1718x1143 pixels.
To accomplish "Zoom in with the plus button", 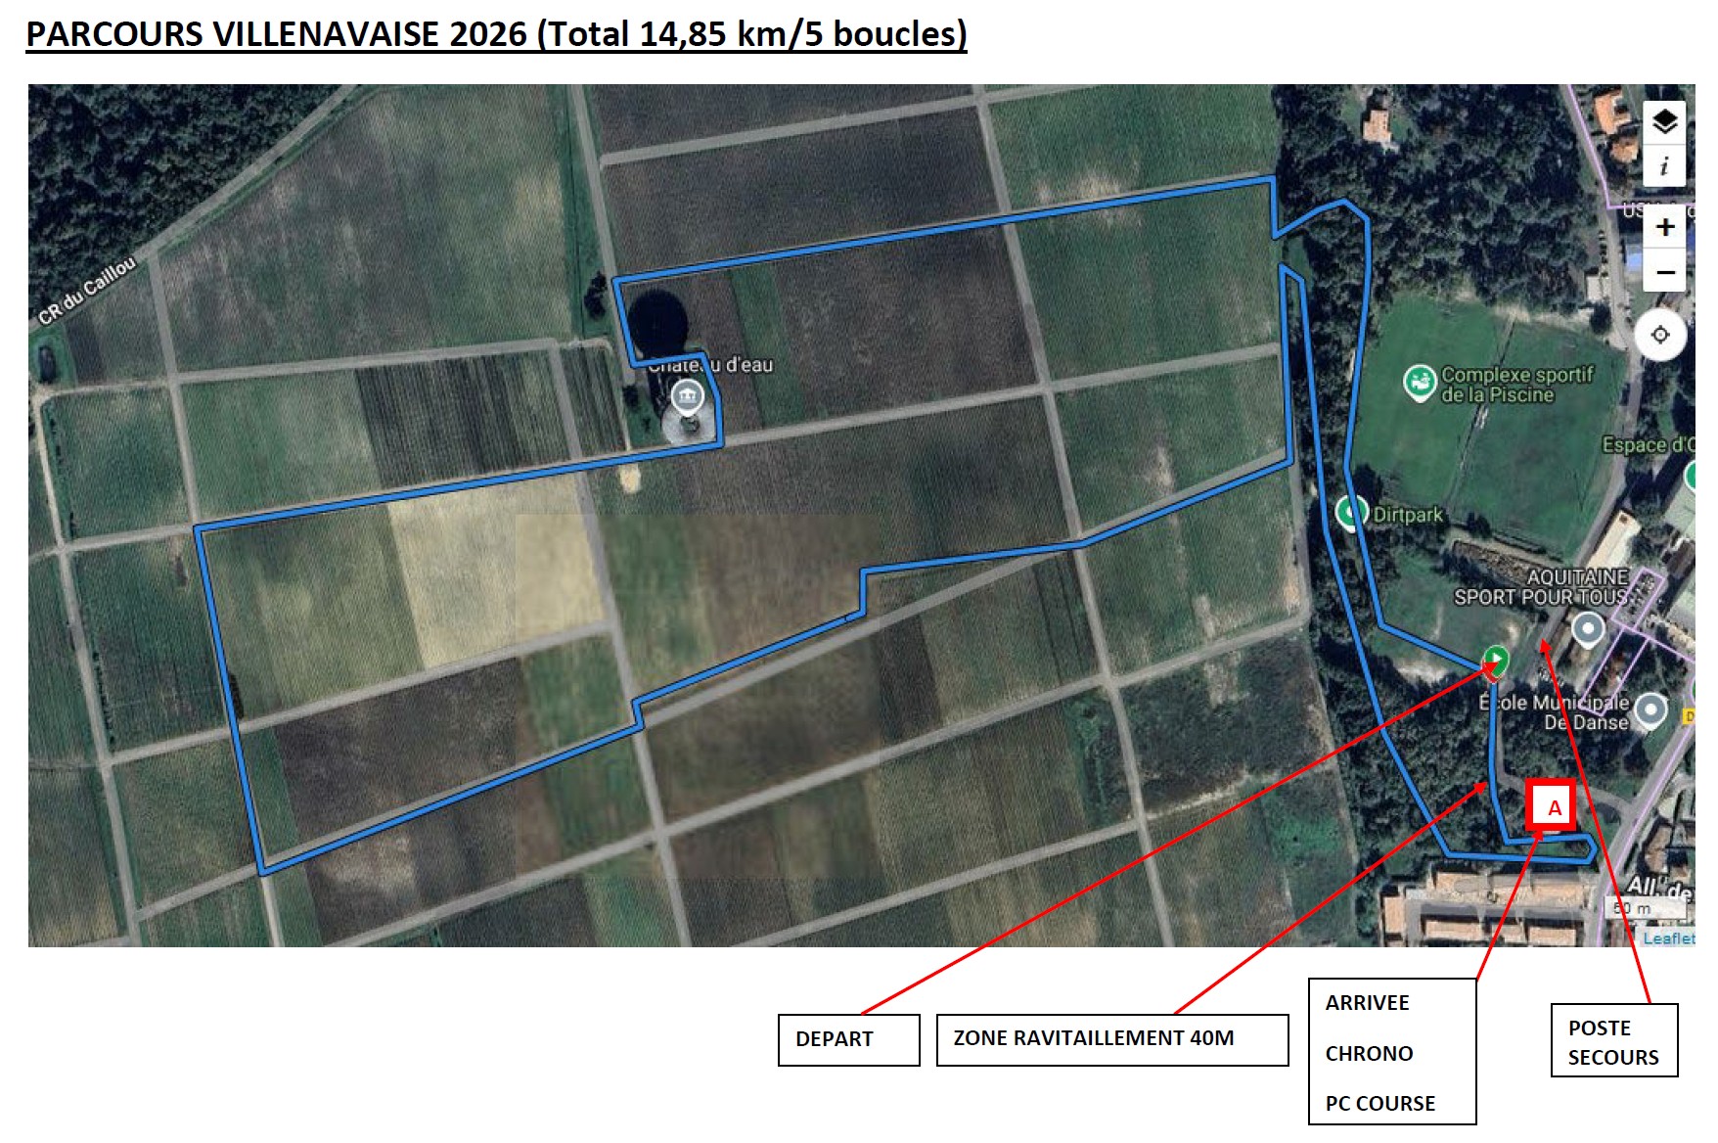I will click(1664, 227).
